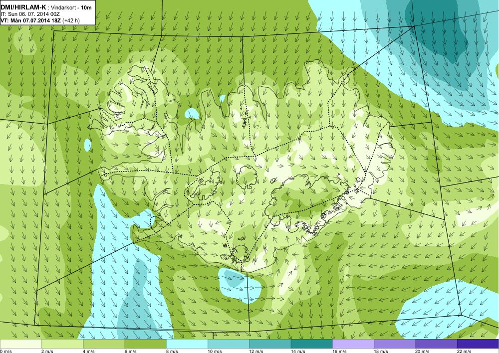This screenshot has width=499, height=354.
Task: Click the '16 m/s' legend label
Action: point(339,352)
